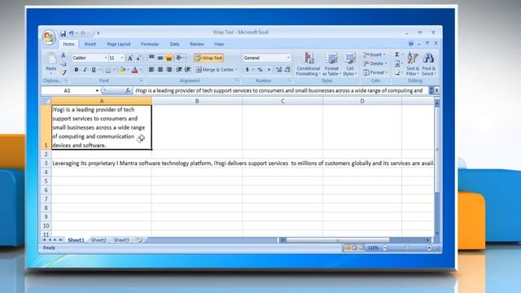Open the font size 11 dropdown
This screenshot has width=521, height=293.
point(122,58)
